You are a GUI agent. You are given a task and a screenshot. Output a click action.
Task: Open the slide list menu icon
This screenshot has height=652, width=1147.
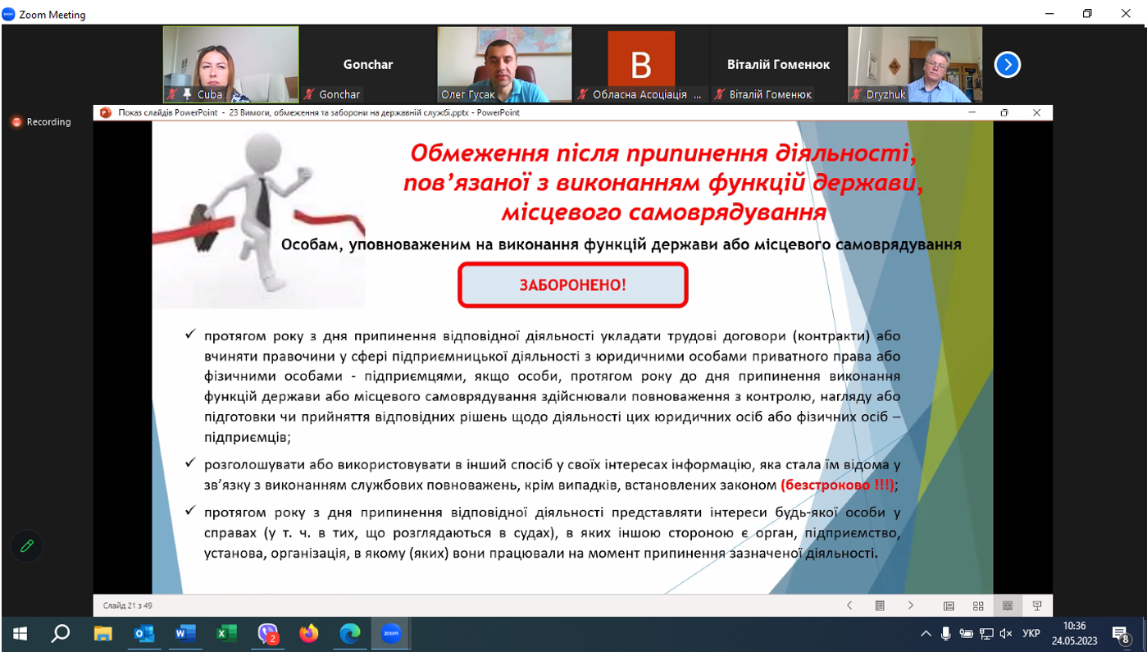(880, 606)
